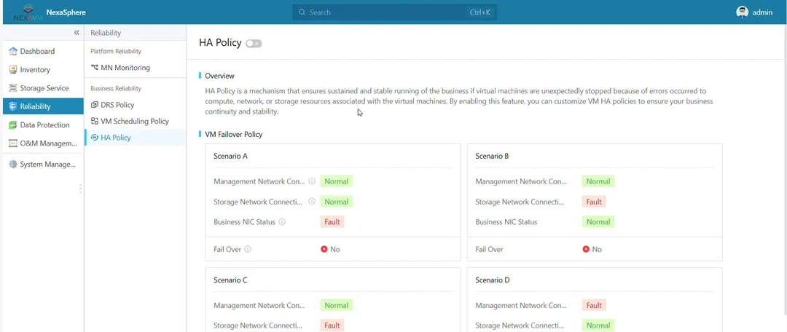Click the DRS Policy icon

pos(94,105)
